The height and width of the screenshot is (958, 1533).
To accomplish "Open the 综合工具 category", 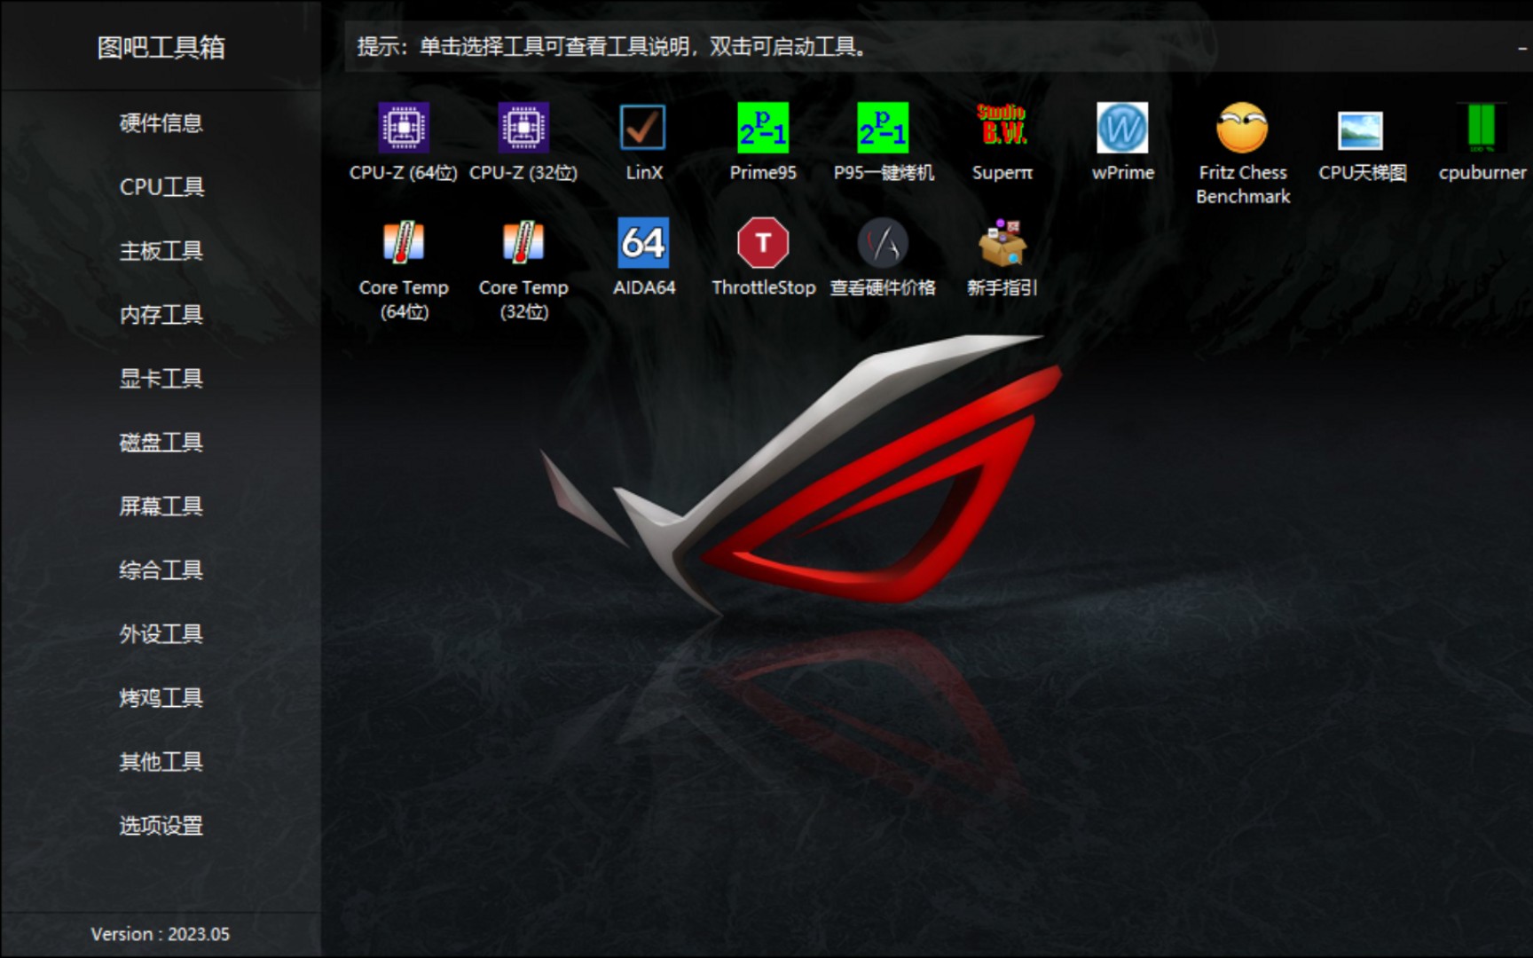I will (161, 569).
